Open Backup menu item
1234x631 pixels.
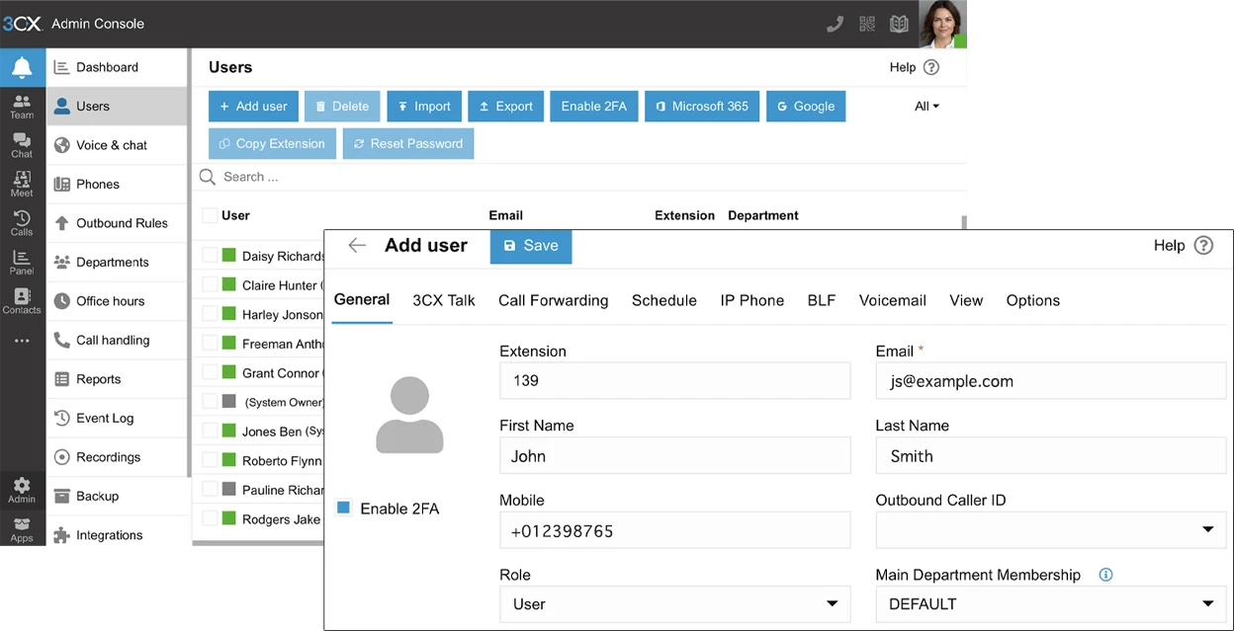117,496
